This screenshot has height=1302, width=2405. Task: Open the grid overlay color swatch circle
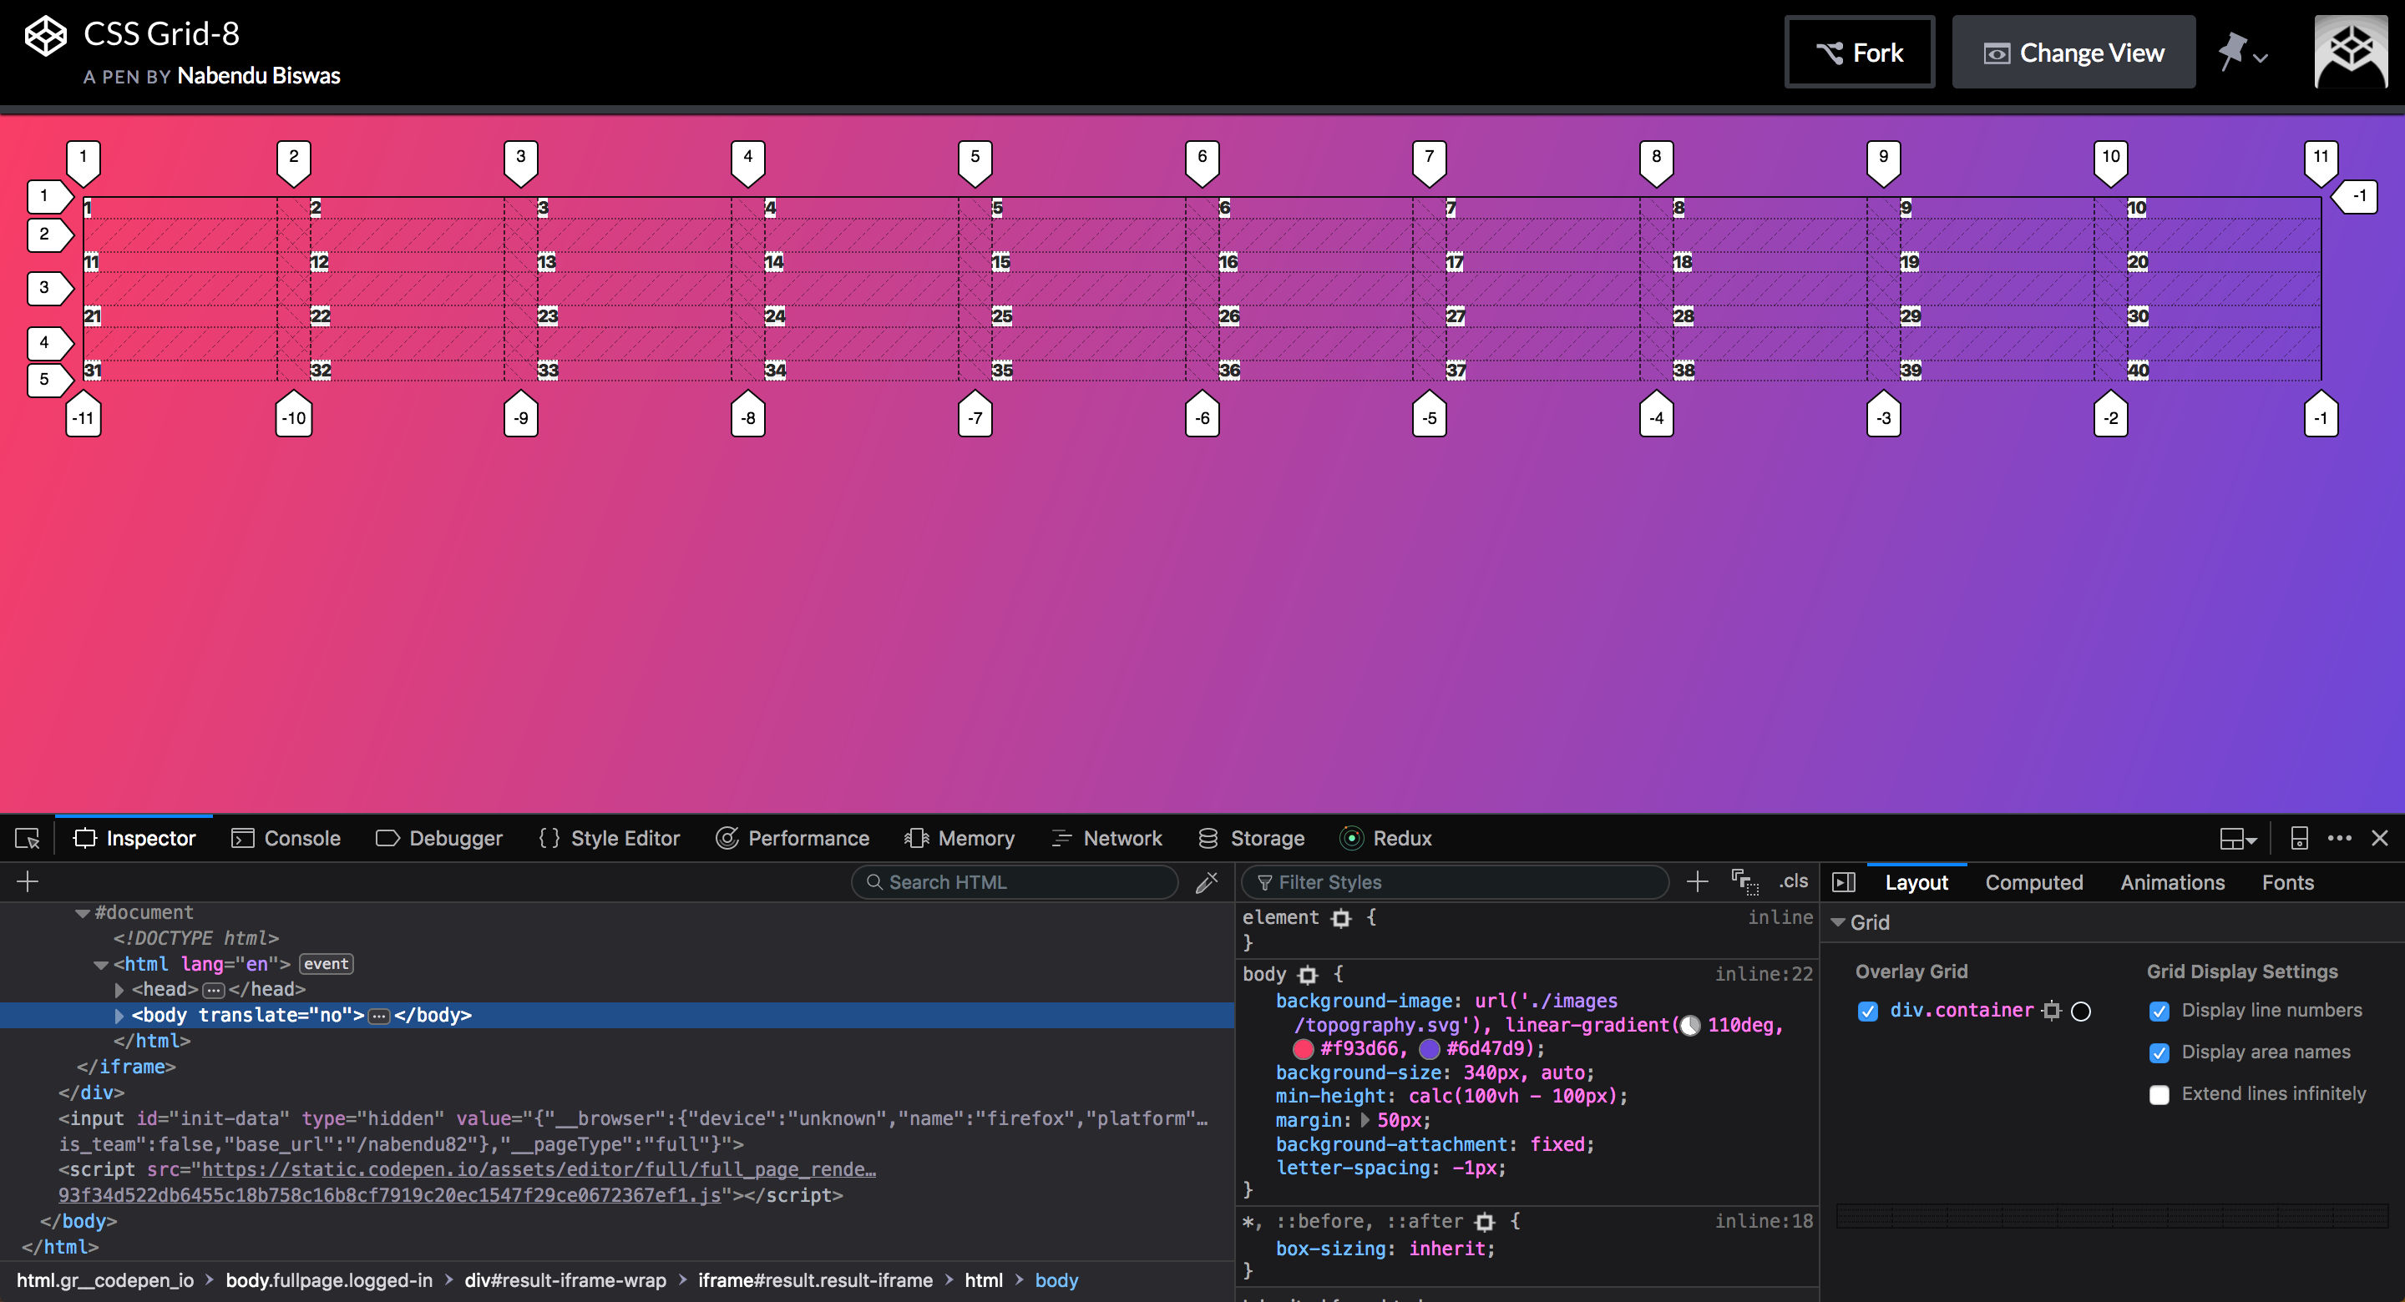point(2081,1011)
